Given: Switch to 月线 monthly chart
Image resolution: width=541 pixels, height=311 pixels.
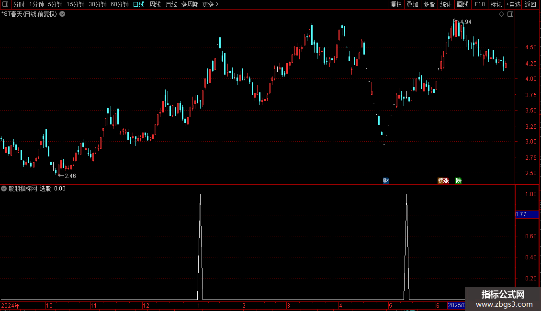Looking at the screenshot, I should [x=171, y=4].
